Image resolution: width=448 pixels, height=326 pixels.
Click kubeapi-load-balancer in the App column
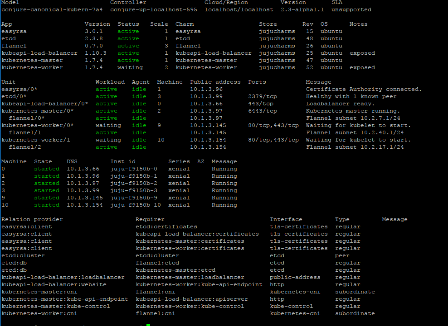tap(39, 53)
